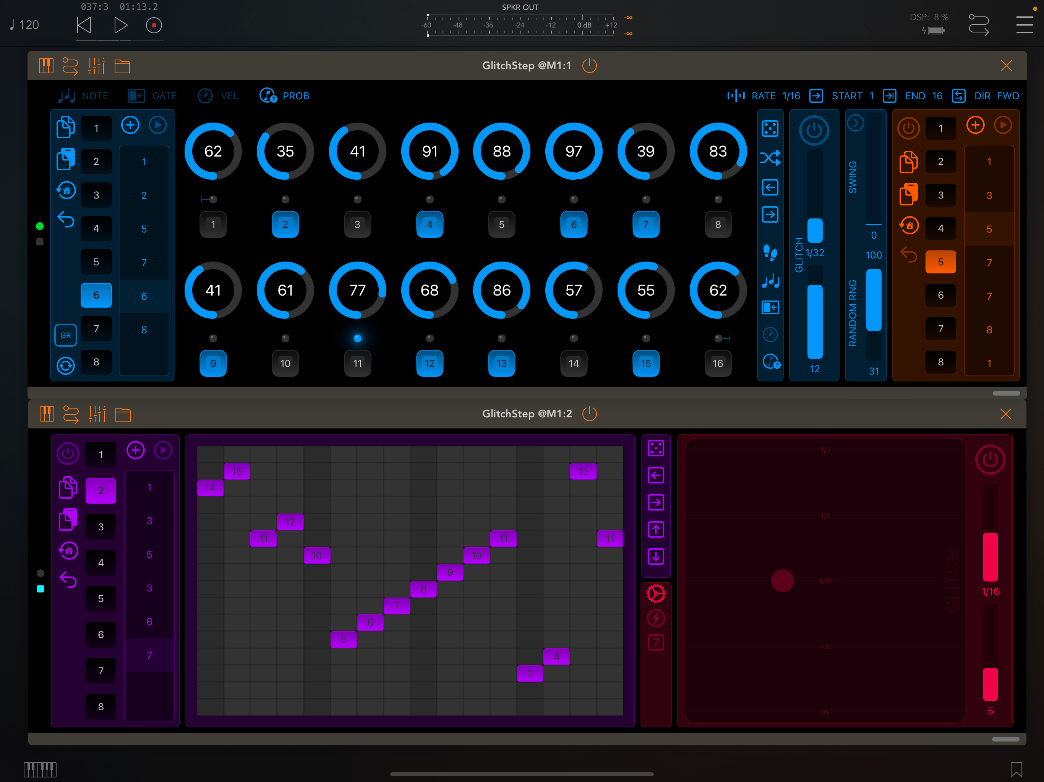Screen dimensions: 1044x782
Task: Open the DIR FWD direction selector
Action: [986, 96]
